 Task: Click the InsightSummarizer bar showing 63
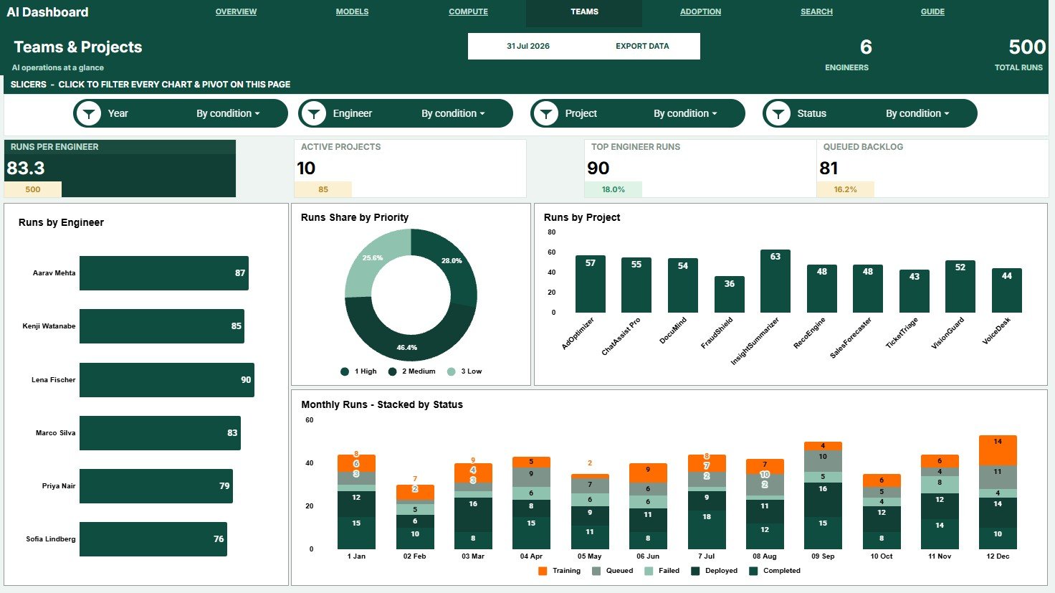point(775,281)
